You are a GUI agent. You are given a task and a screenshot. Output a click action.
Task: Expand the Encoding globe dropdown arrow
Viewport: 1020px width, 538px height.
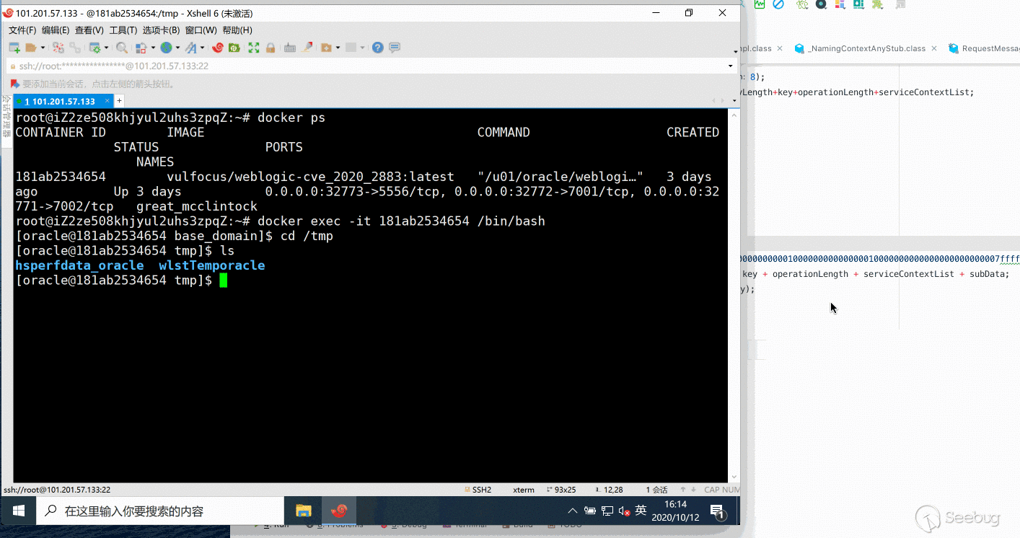click(x=178, y=48)
